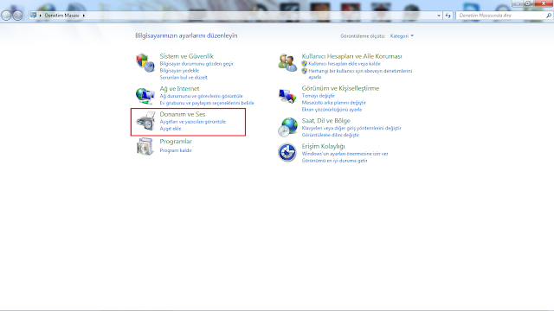Image resolution: width=554 pixels, height=311 pixels.
Task: Click the Control Panel icon in address bar
Action: tap(33, 16)
